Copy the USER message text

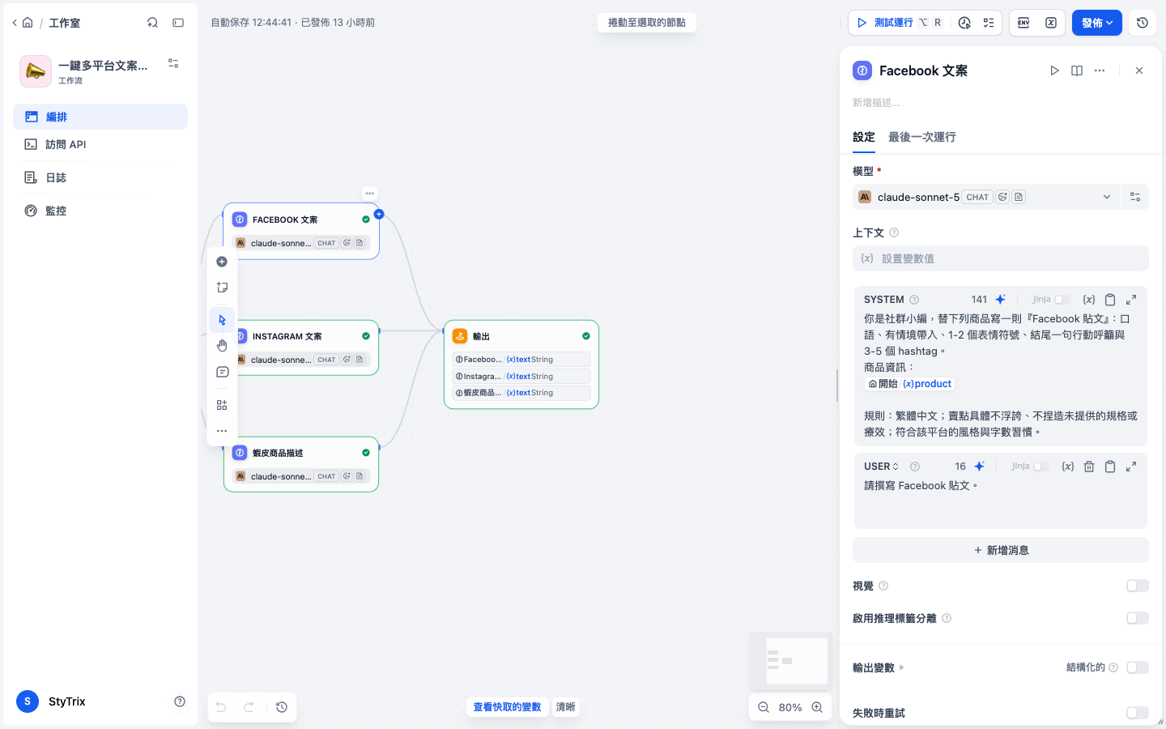(1110, 466)
